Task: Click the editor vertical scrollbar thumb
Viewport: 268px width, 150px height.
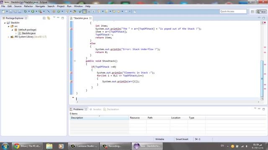Action: tap(262, 78)
